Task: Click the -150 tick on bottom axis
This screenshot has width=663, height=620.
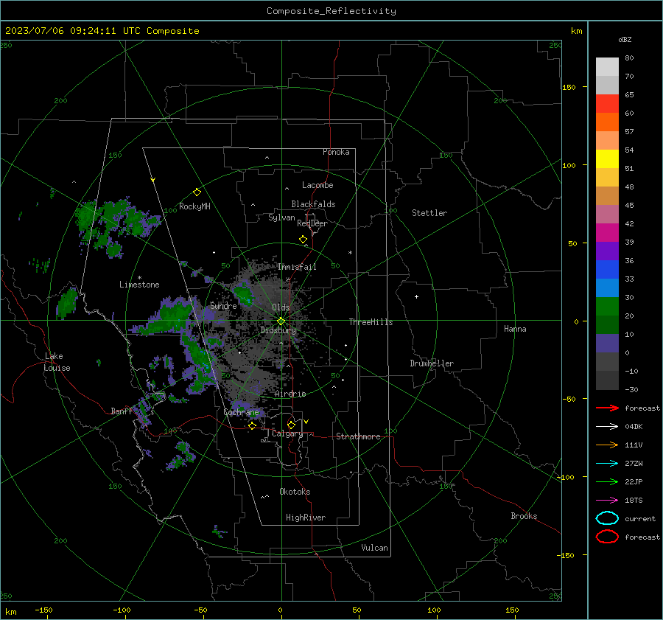Action: coord(43,610)
